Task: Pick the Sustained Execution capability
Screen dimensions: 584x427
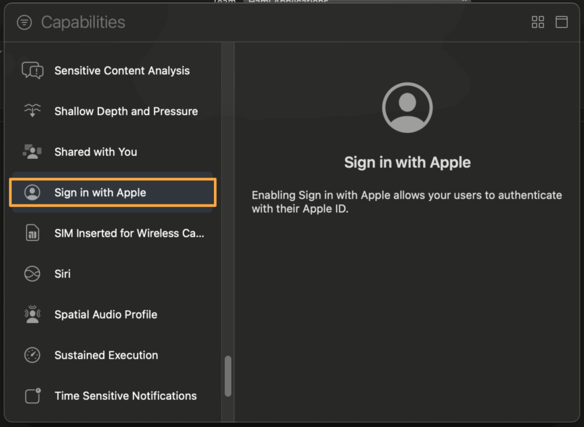Action: pos(113,355)
